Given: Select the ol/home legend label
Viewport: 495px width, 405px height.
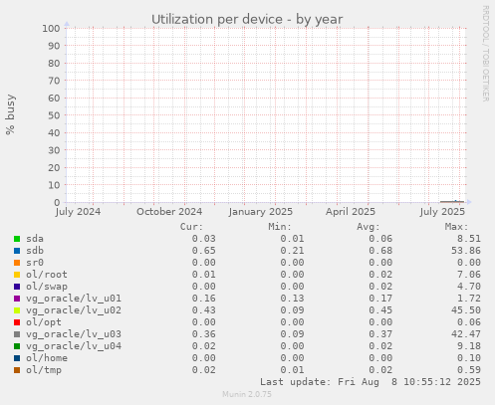Looking at the screenshot, I should [x=47, y=358].
